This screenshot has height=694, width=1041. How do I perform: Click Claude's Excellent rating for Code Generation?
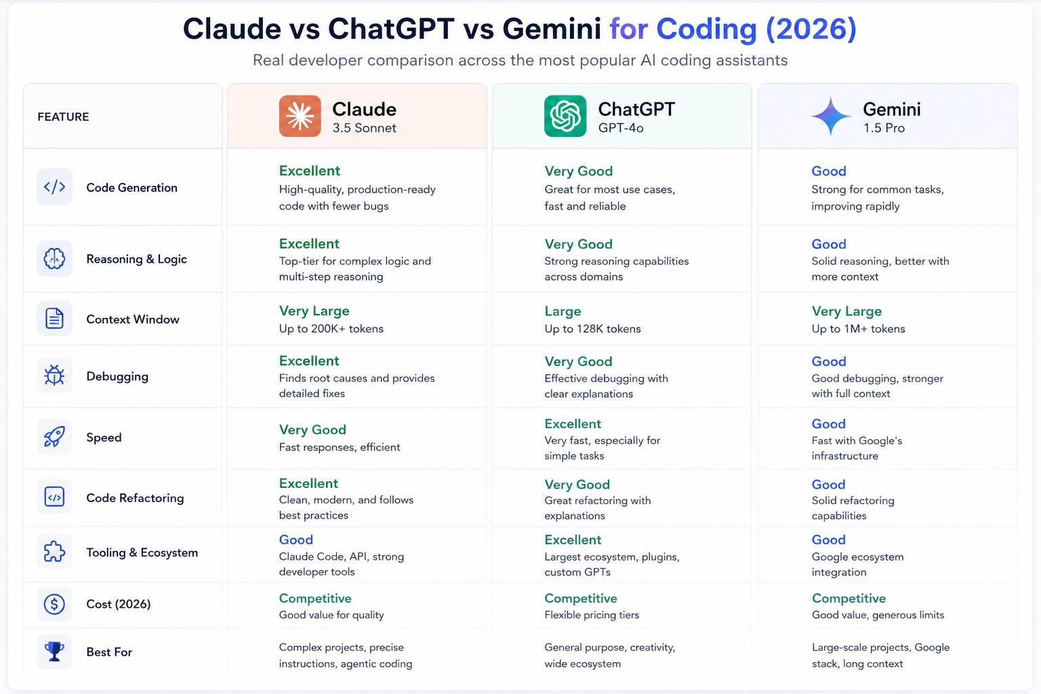tap(309, 171)
